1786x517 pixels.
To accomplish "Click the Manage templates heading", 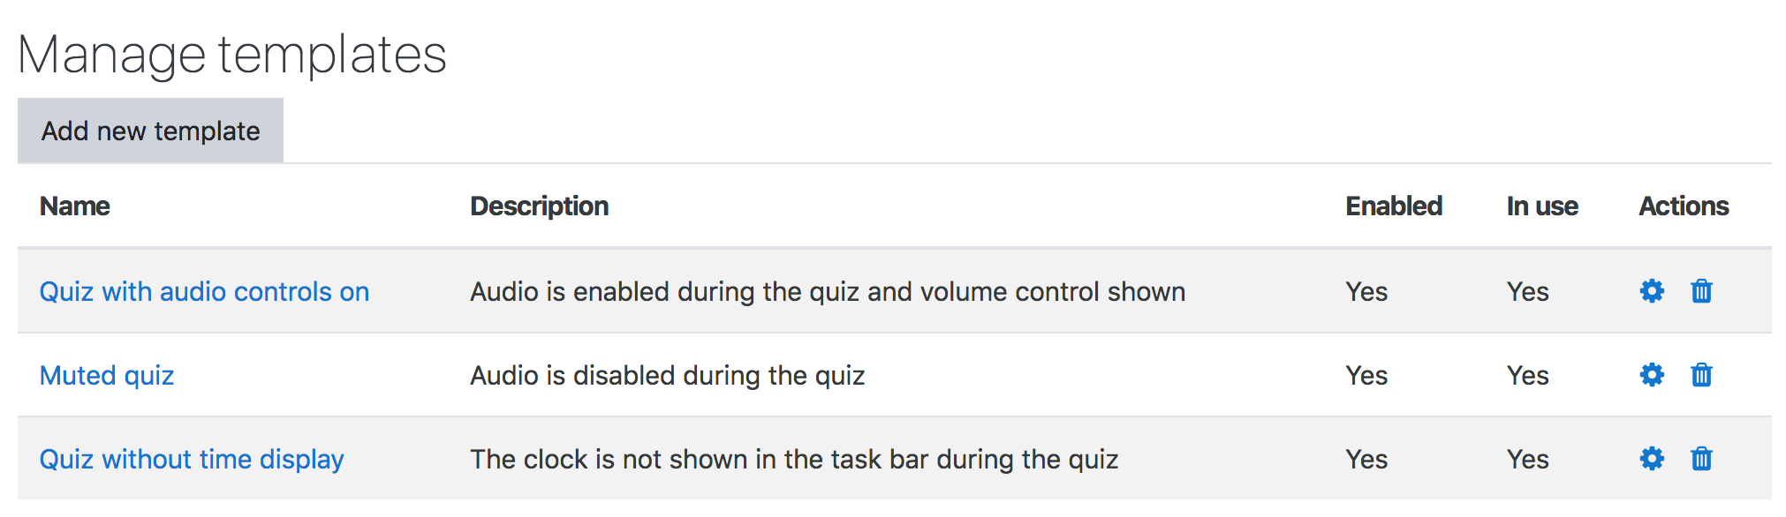I will pos(232,55).
